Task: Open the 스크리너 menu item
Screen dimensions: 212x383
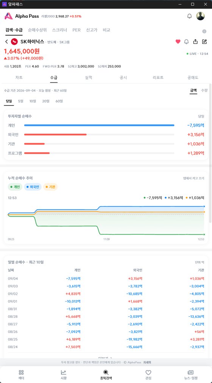Action: (59, 30)
